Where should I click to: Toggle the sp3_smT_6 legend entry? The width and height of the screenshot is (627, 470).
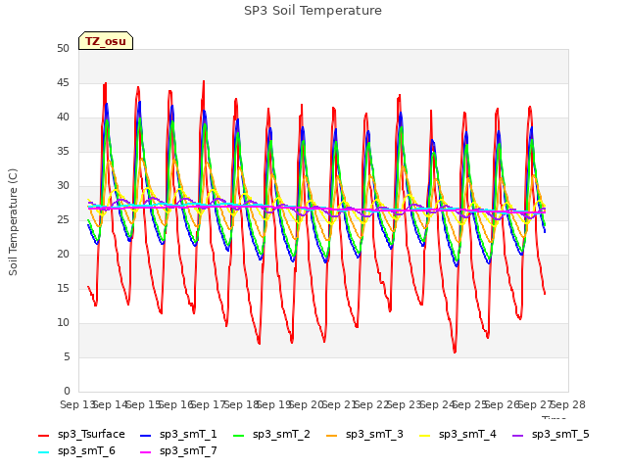click(x=76, y=451)
